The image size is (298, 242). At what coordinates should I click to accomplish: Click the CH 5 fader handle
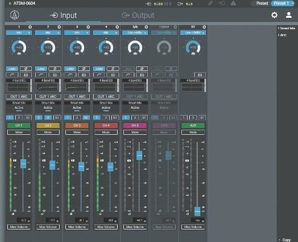(x=139, y=155)
